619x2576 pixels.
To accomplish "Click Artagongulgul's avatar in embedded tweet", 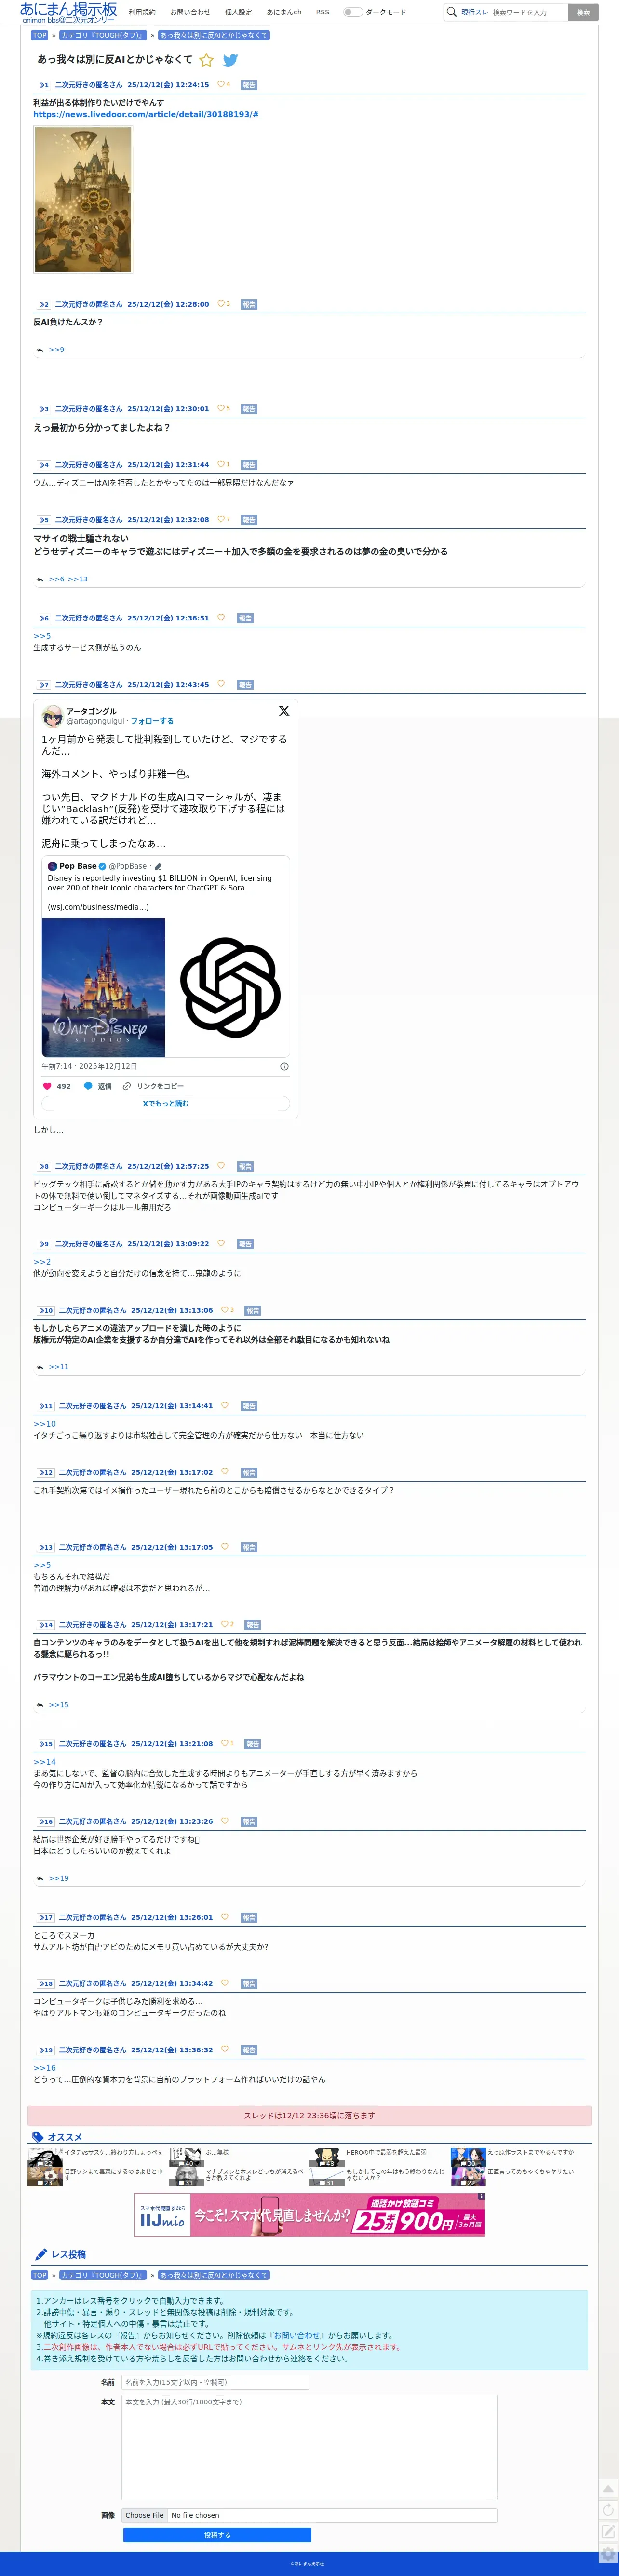I will coord(52,716).
